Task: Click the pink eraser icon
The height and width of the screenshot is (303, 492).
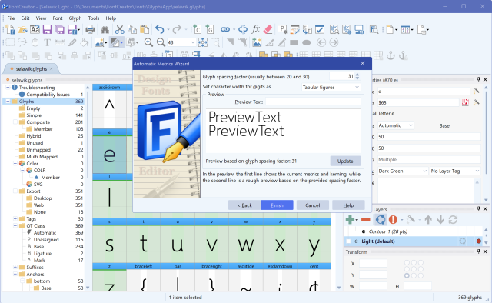Action: click(x=268, y=30)
